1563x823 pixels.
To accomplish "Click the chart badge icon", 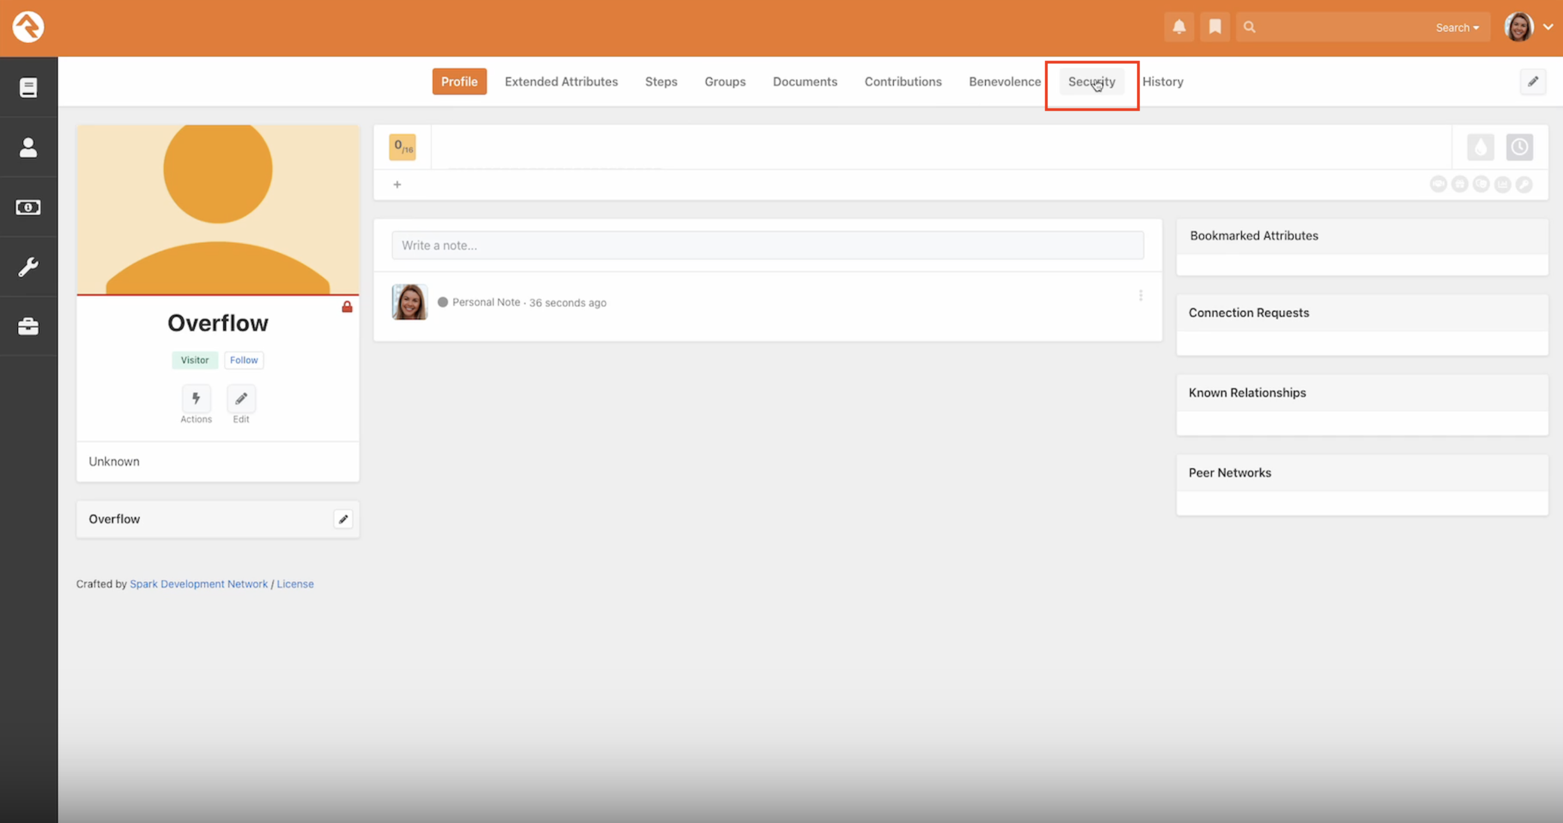I will tap(1503, 184).
